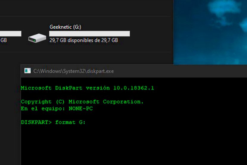
Task: Click '29,7 GB disponibles de 29,7 GB' text
Action: pyautogui.click(x=84, y=40)
